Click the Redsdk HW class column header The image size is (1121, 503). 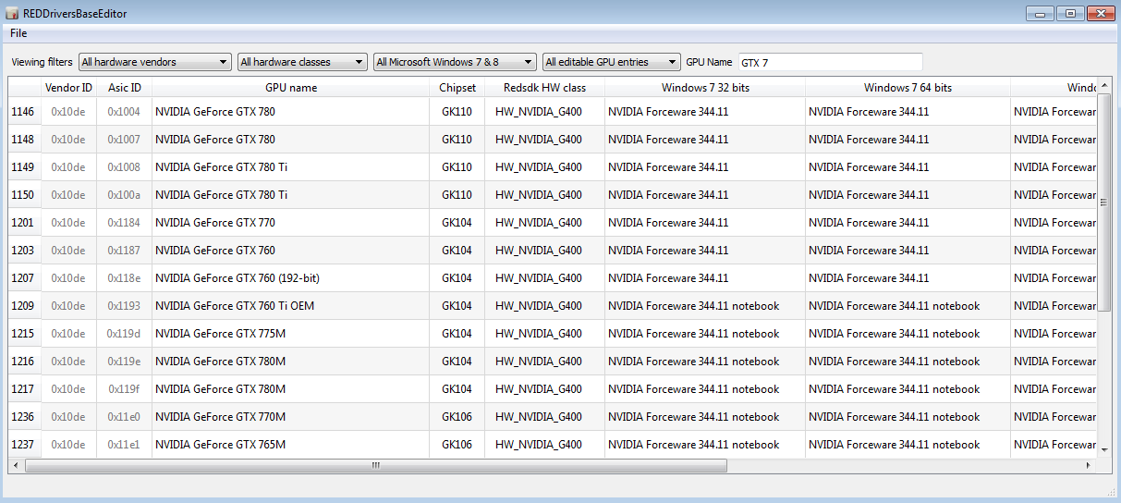pos(544,88)
